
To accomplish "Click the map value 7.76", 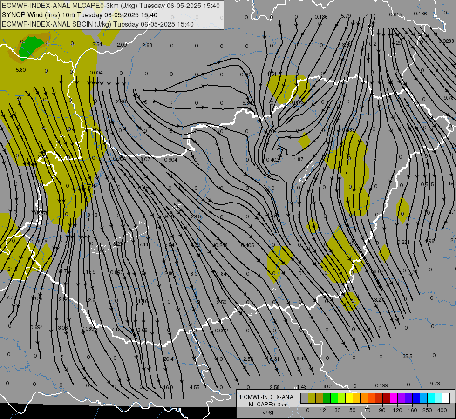I will coord(11,297).
